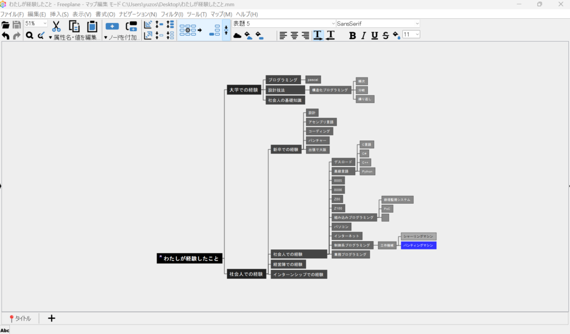Open the フィルタ(T) menu
570x334 pixels.
pos(172,14)
